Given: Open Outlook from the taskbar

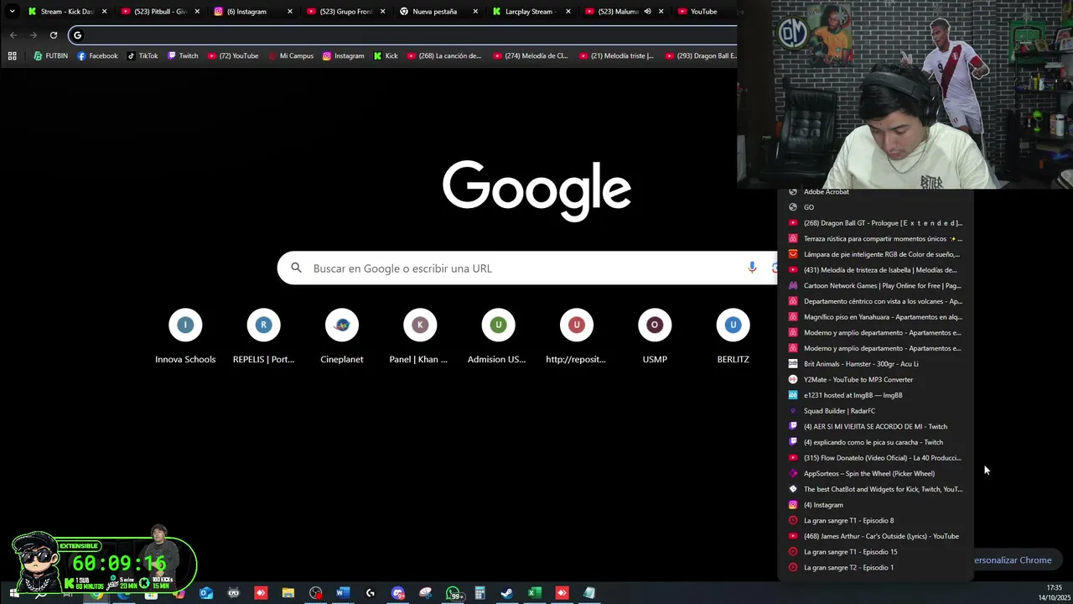Looking at the screenshot, I should tap(206, 593).
